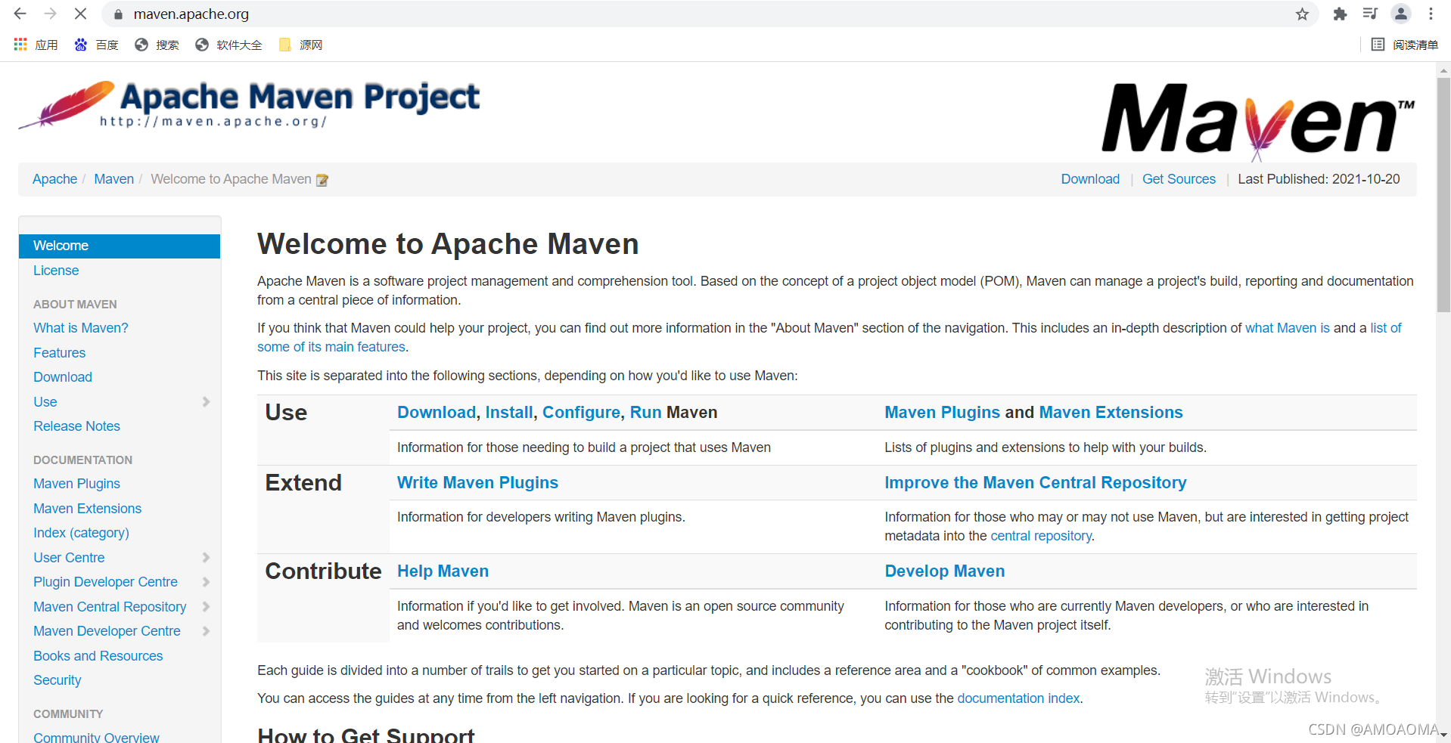This screenshot has width=1451, height=743.
Task: Expand the Use sidebar submenu arrow
Action: point(206,402)
